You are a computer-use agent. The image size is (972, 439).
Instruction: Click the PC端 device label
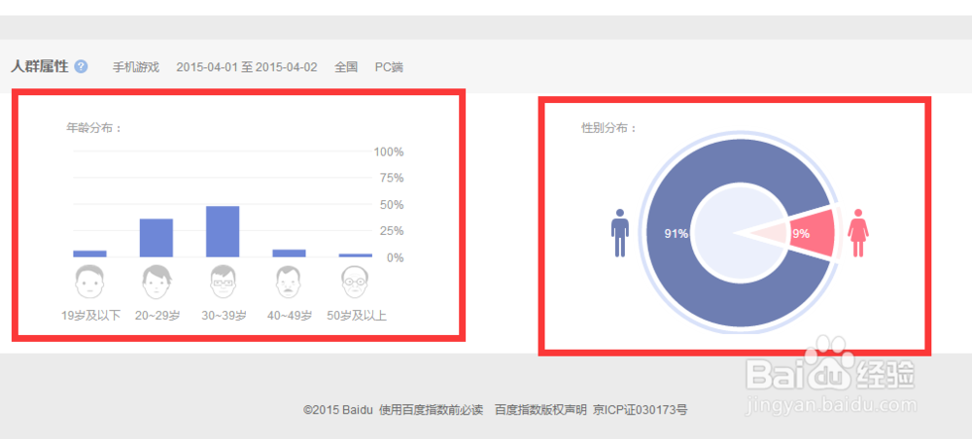click(390, 67)
